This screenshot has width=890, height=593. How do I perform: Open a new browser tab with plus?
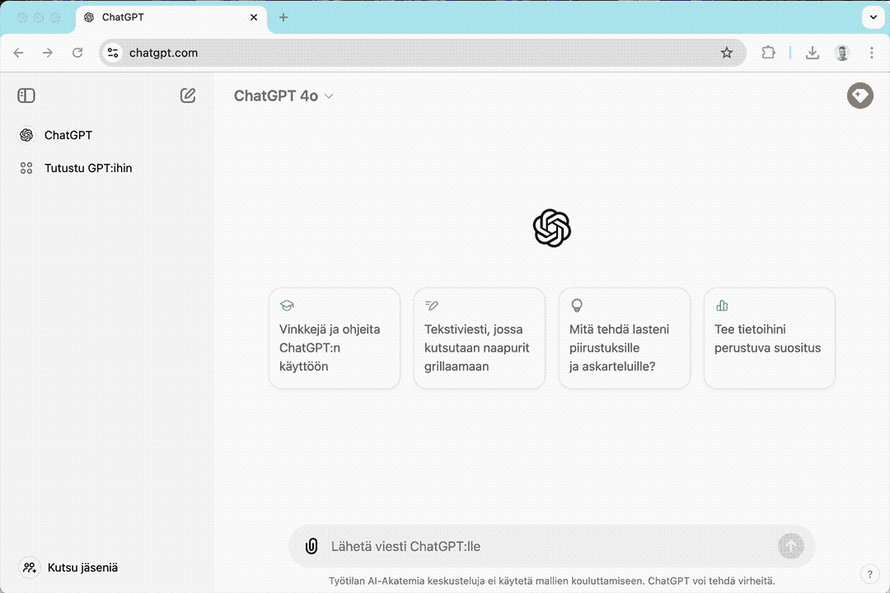283,17
